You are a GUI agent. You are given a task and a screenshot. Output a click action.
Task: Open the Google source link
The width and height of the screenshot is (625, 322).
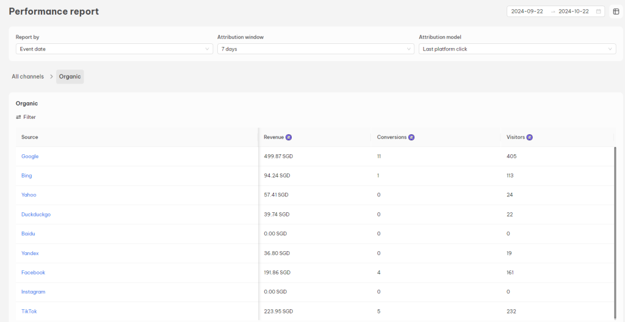coord(30,157)
